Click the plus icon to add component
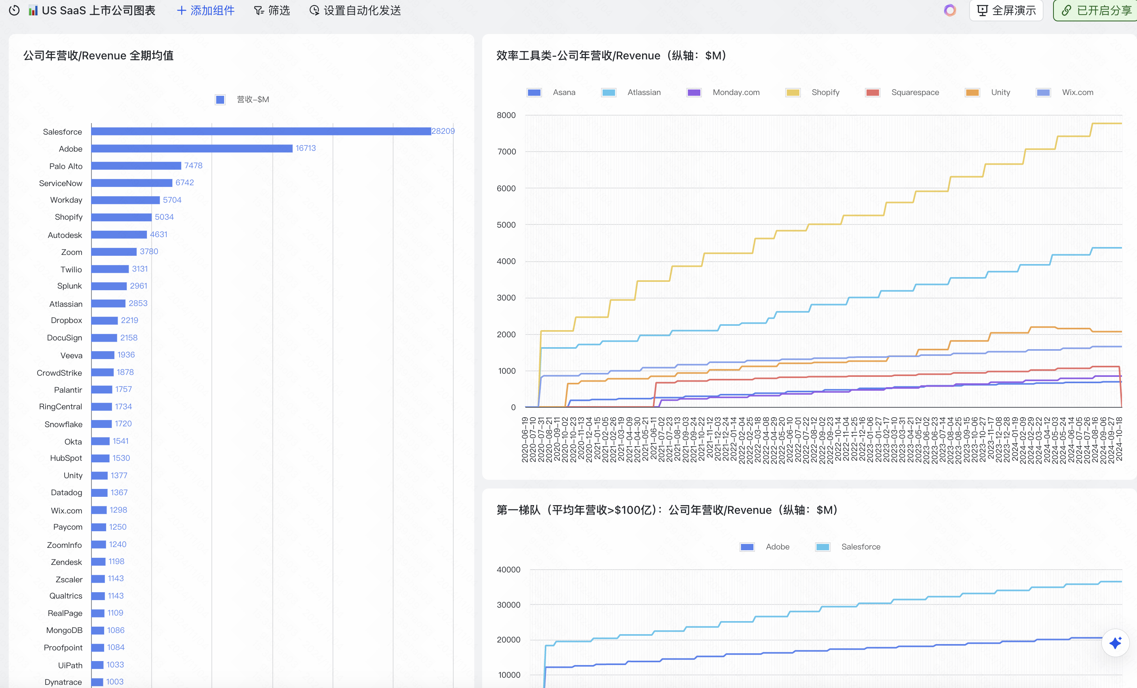The image size is (1137, 688). coord(181,10)
